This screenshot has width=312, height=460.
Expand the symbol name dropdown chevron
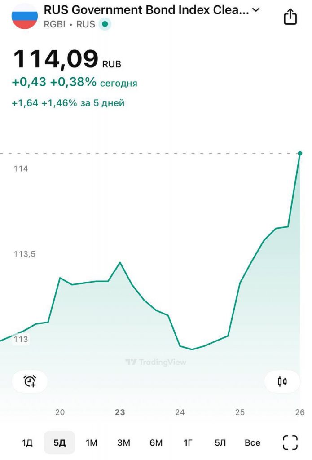[x=256, y=10]
